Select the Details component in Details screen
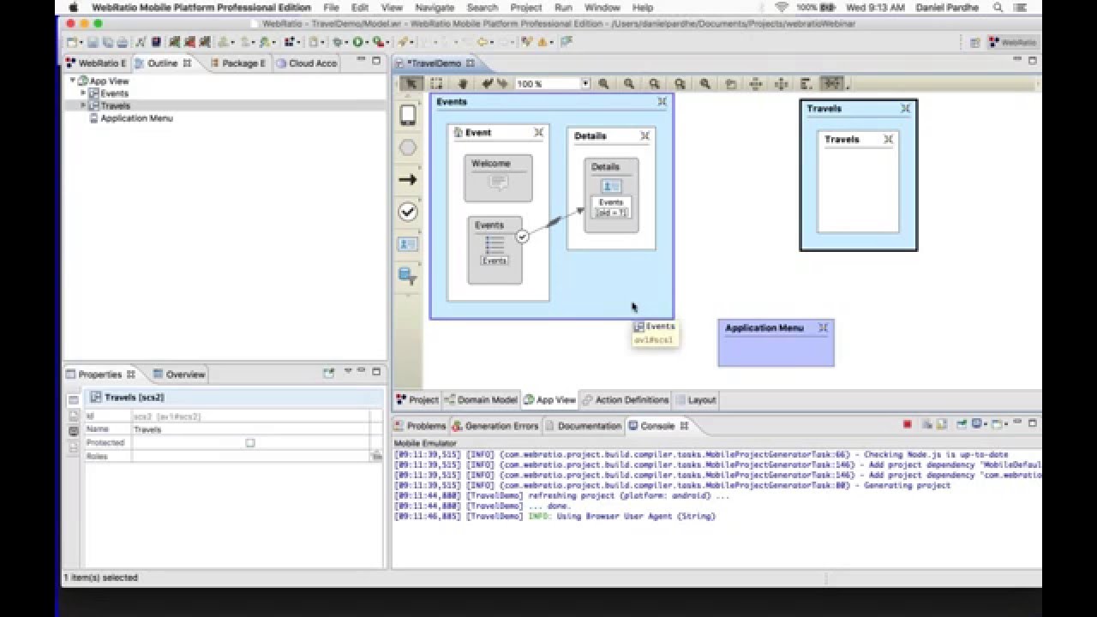Screen dimensions: 1097x617 pos(611,195)
